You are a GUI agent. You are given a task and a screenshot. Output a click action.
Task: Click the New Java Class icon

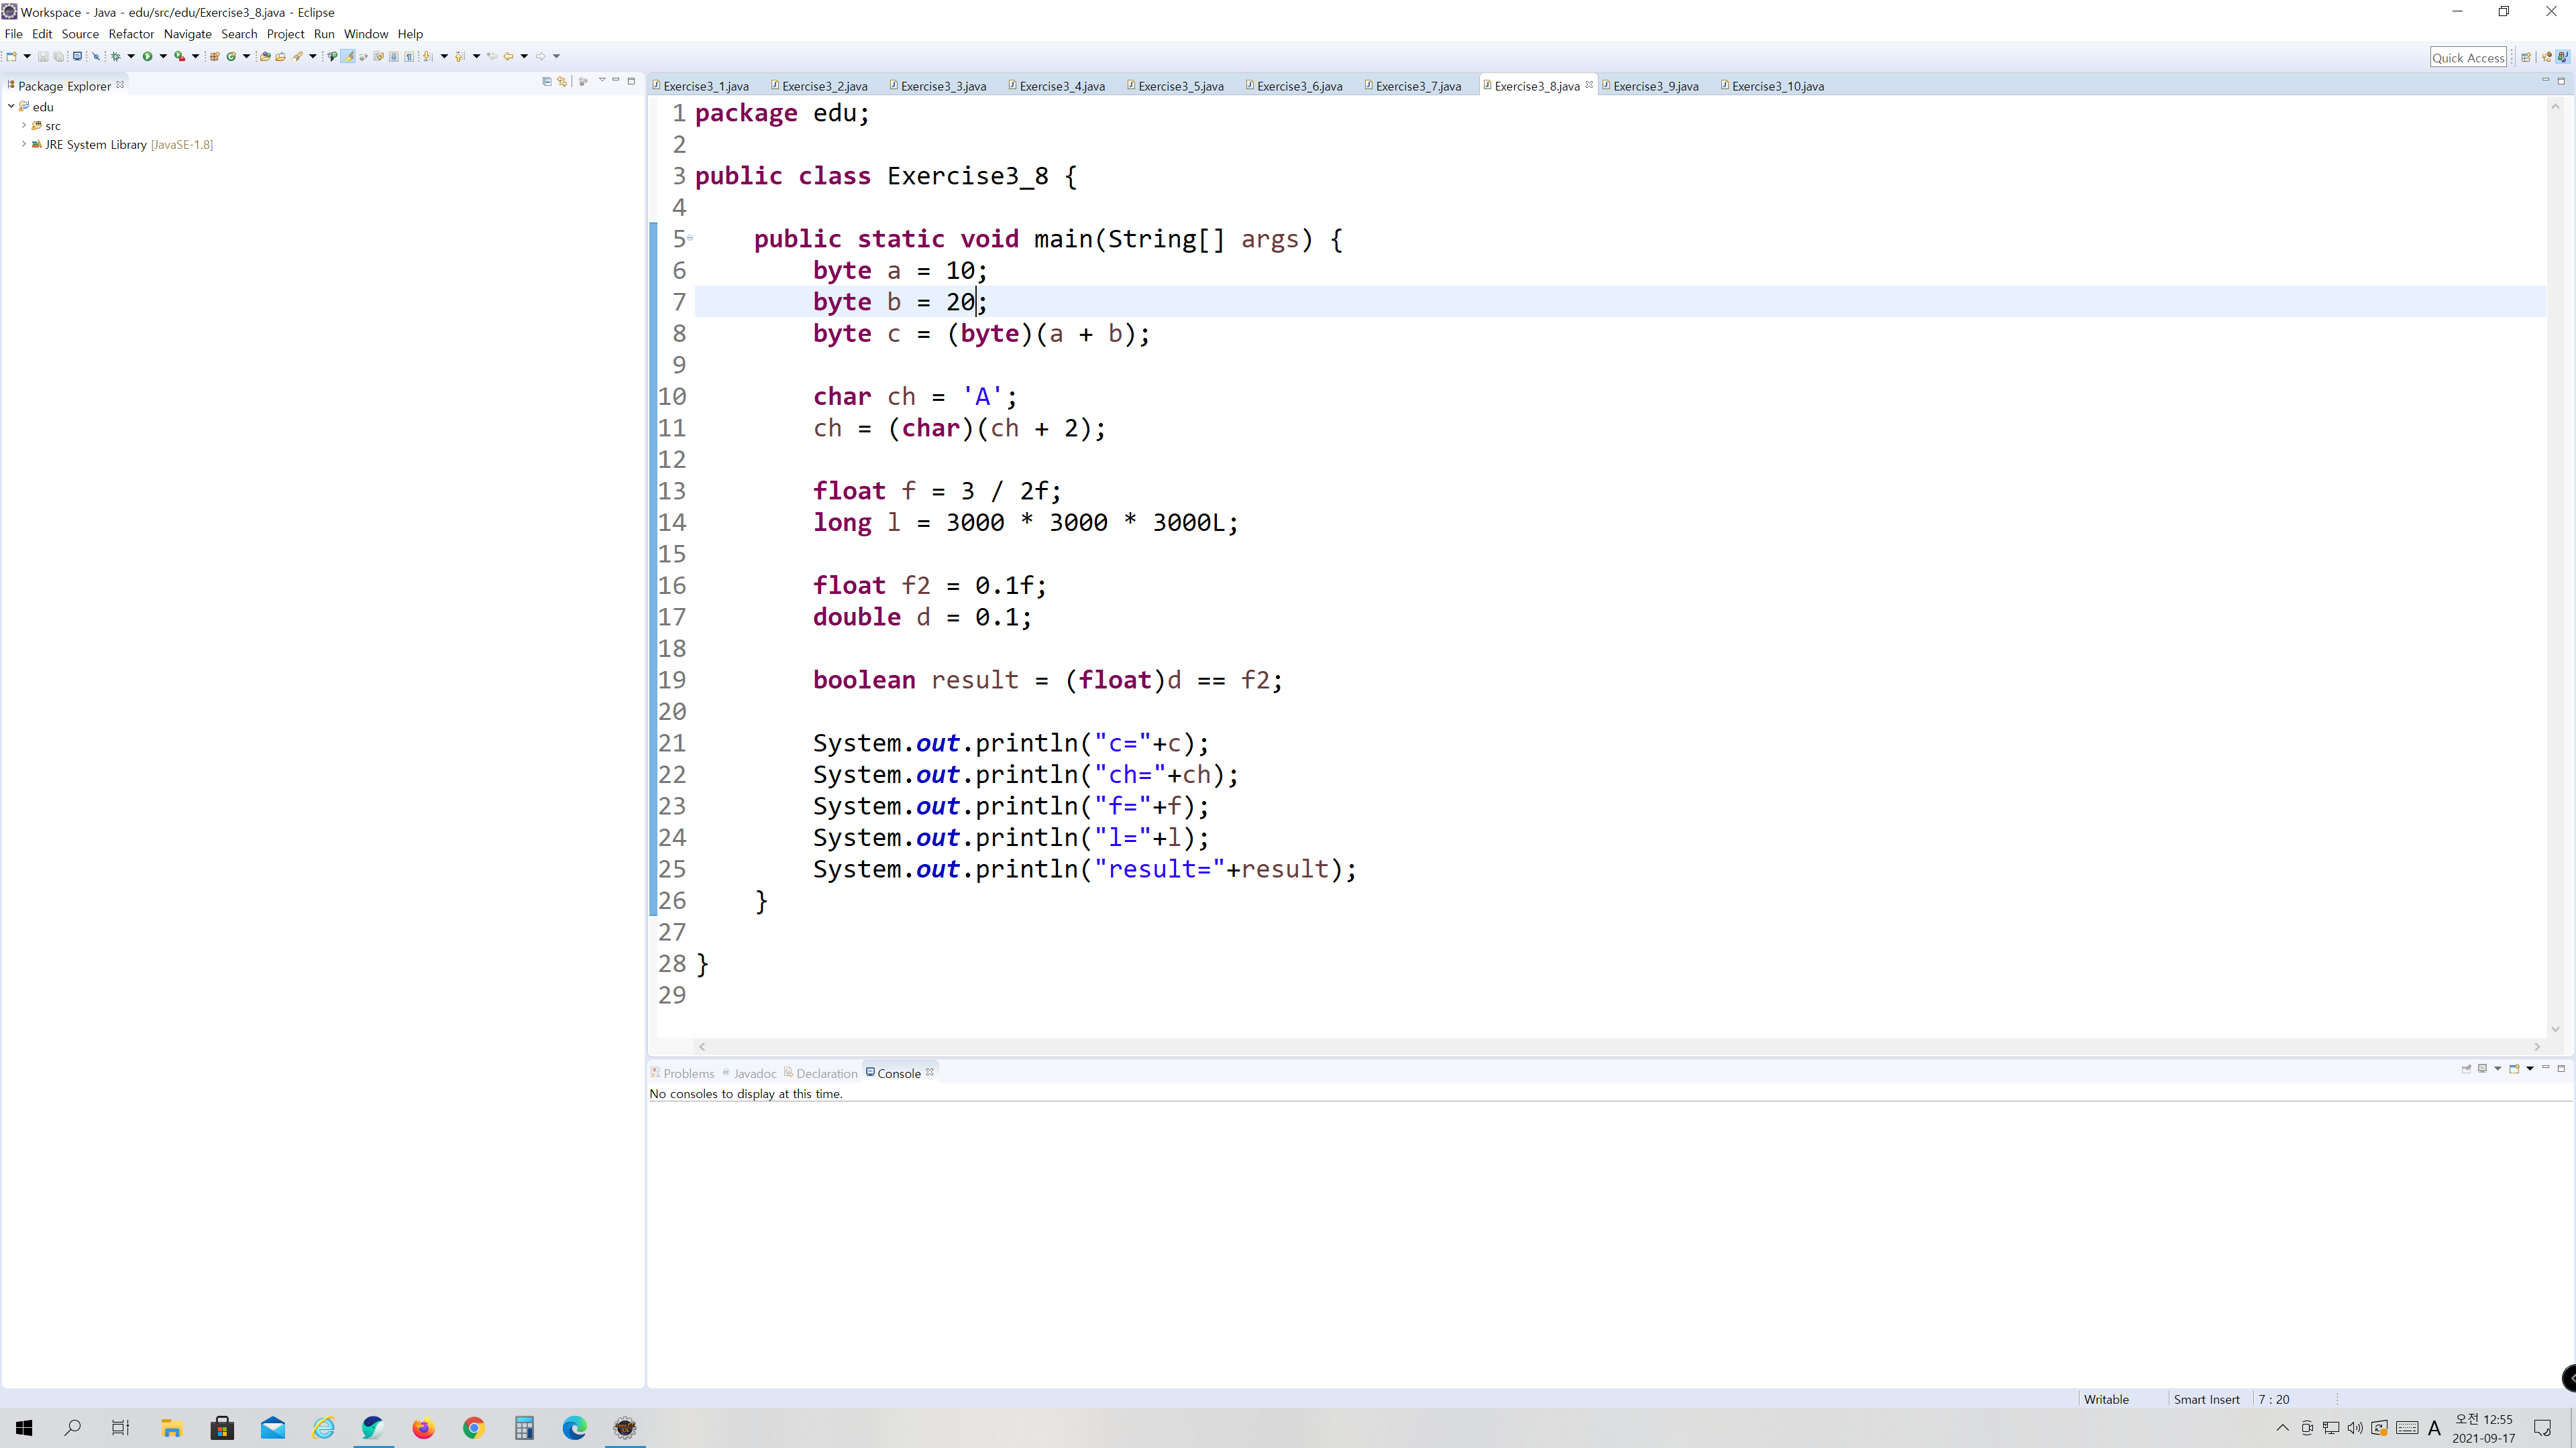tap(231, 56)
